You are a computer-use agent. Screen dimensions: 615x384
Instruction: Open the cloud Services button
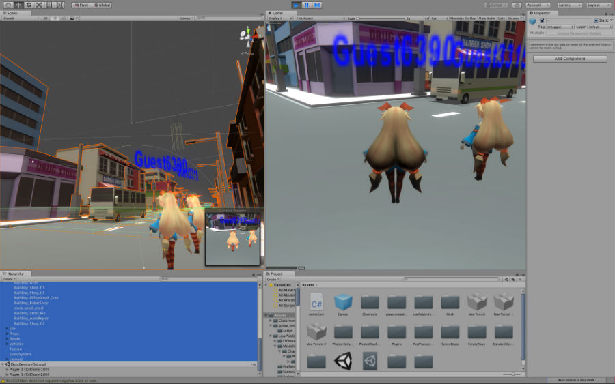(x=517, y=5)
